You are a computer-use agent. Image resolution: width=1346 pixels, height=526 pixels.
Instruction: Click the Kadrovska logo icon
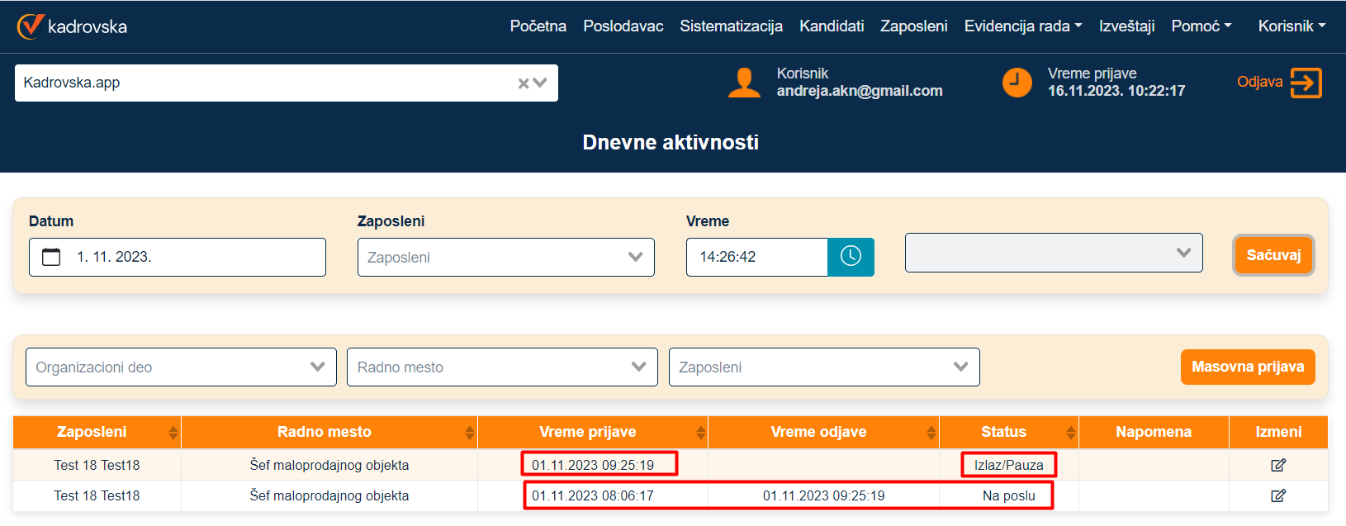pos(31,26)
